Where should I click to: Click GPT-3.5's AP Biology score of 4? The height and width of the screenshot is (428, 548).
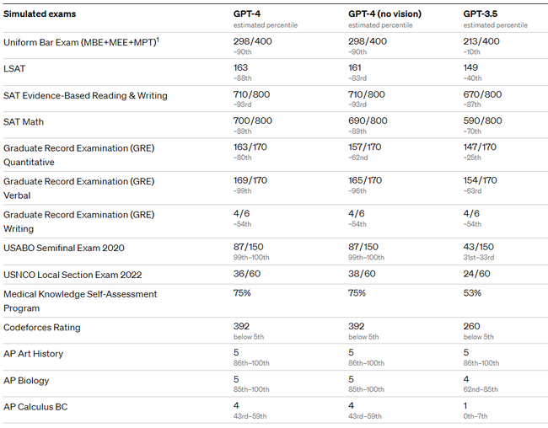coord(466,379)
